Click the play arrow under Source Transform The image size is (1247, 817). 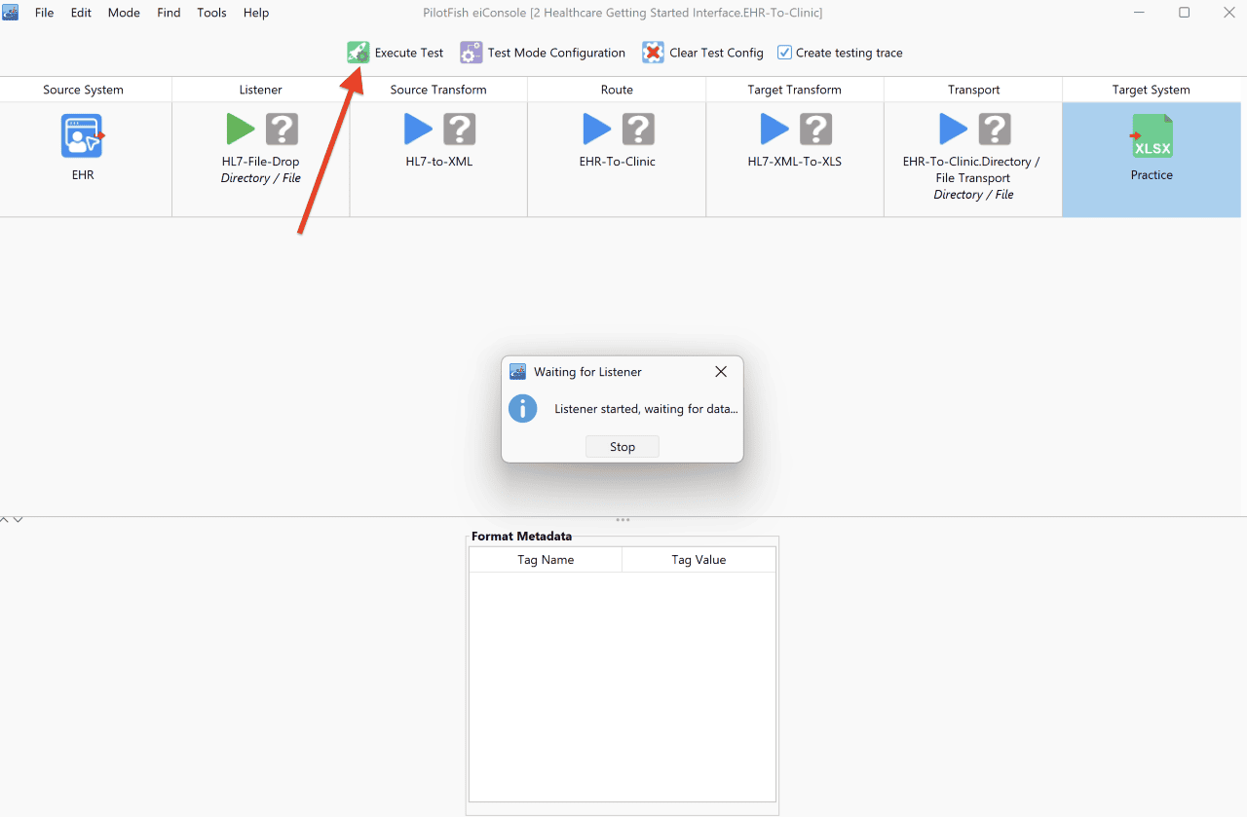pos(418,129)
